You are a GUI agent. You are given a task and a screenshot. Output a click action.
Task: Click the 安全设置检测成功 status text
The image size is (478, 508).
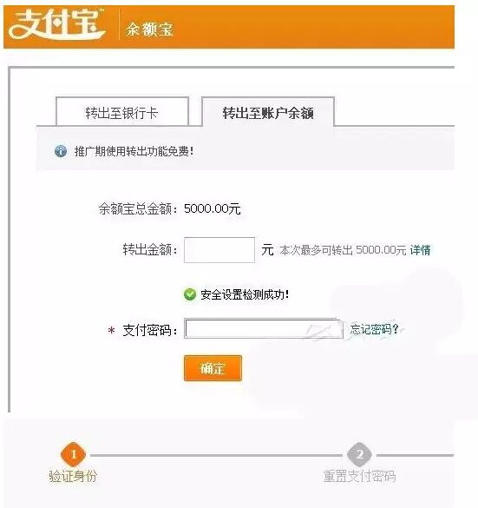245,294
